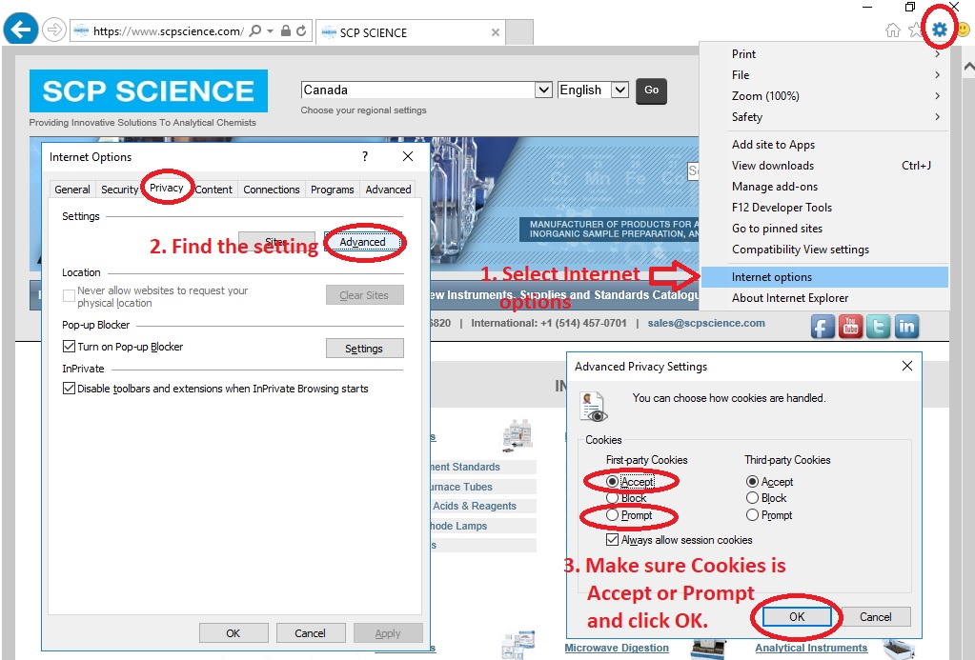The height and width of the screenshot is (660, 975).
Task: Click the SCP SCIENCE logo
Action: tap(149, 90)
